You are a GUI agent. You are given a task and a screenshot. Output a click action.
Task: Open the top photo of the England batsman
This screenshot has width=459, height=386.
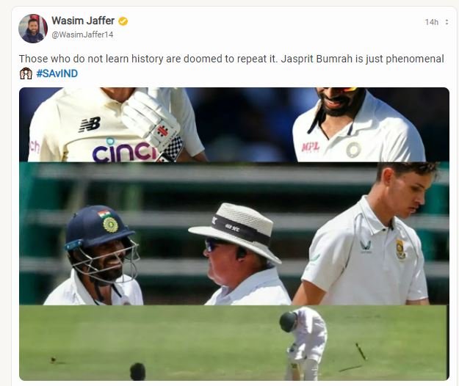(x=234, y=125)
